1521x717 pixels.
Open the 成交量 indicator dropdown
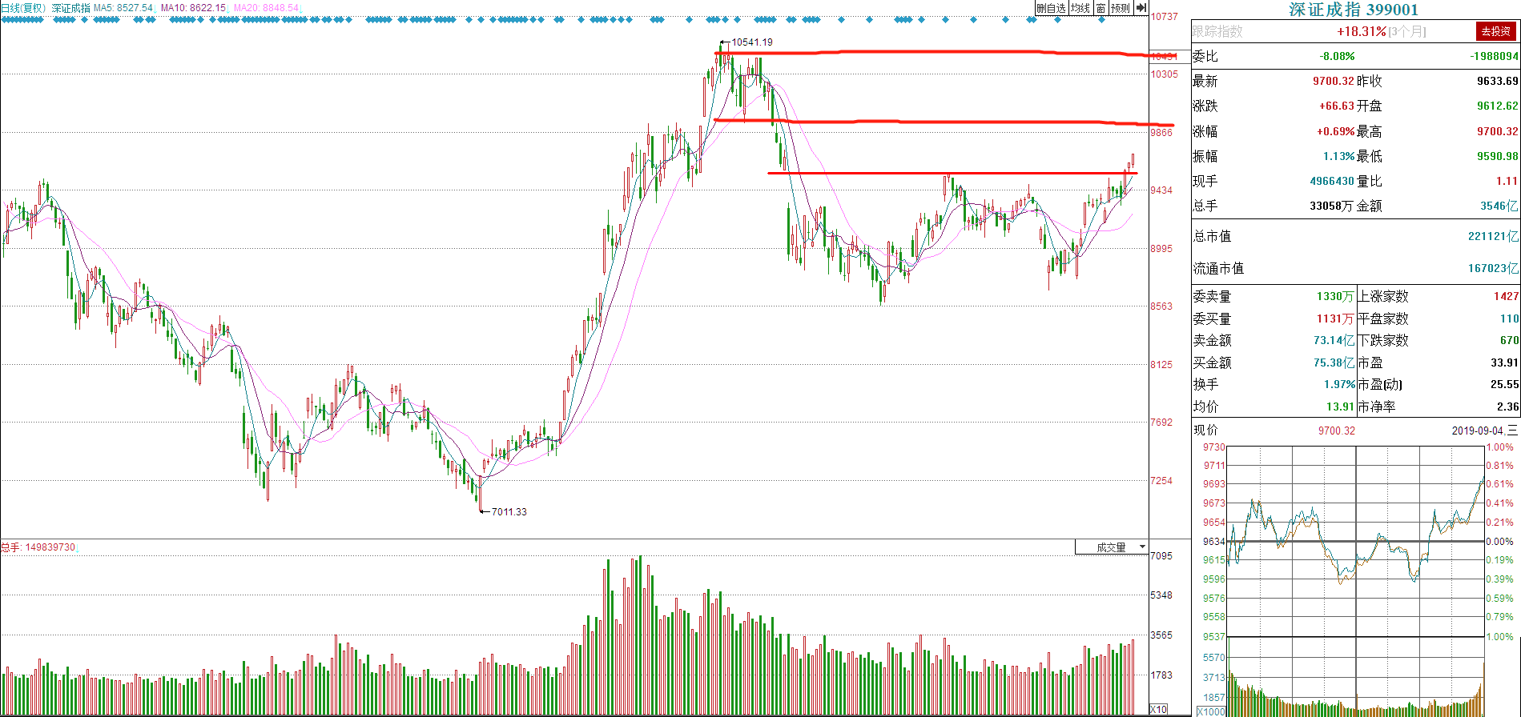[x=1112, y=547]
